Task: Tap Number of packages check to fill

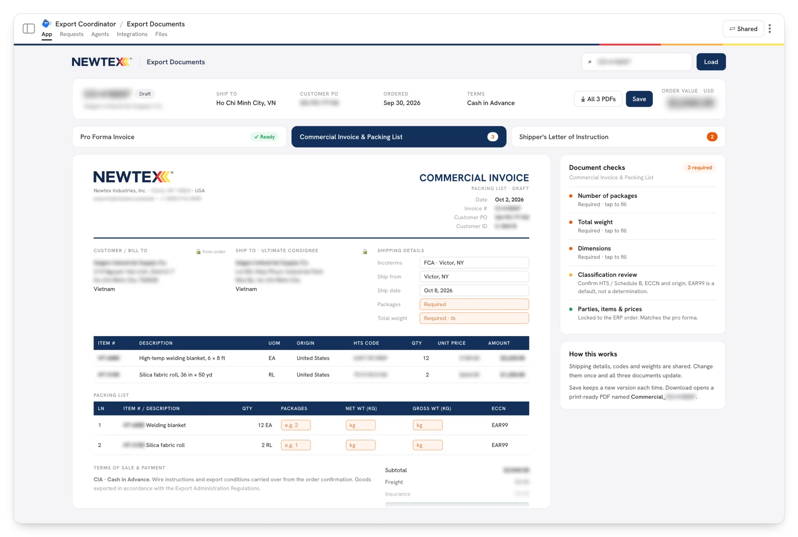Action: [x=643, y=200]
